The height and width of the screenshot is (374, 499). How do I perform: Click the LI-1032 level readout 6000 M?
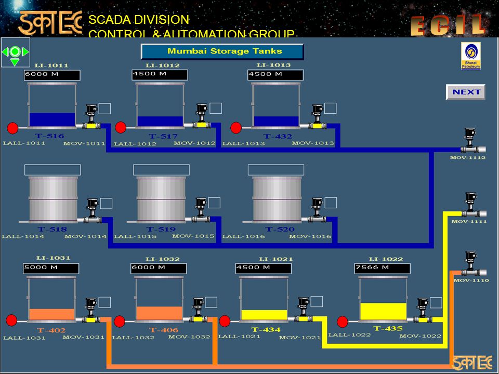pos(159,269)
